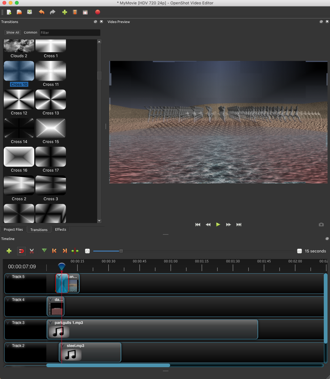Save current frame with camera icon

click(x=321, y=224)
